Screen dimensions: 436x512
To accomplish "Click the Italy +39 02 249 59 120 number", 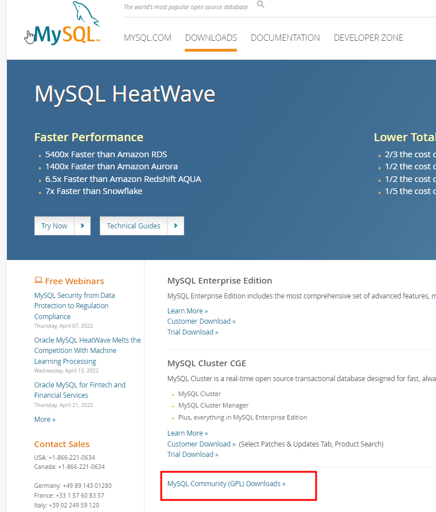I will pyautogui.click(x=67, y=505).
